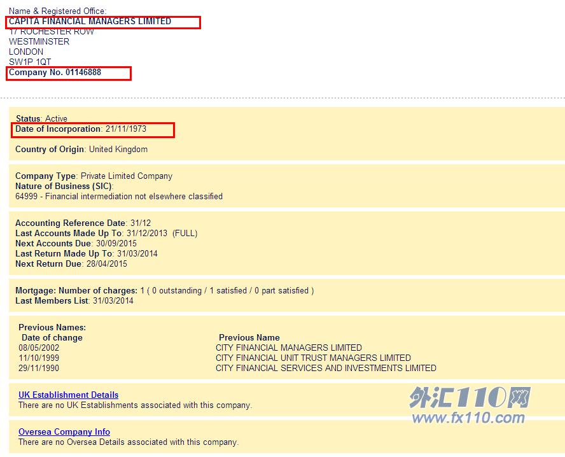Click the Status: Active line
Screen dimensions: 565x457
pos(41,118)
